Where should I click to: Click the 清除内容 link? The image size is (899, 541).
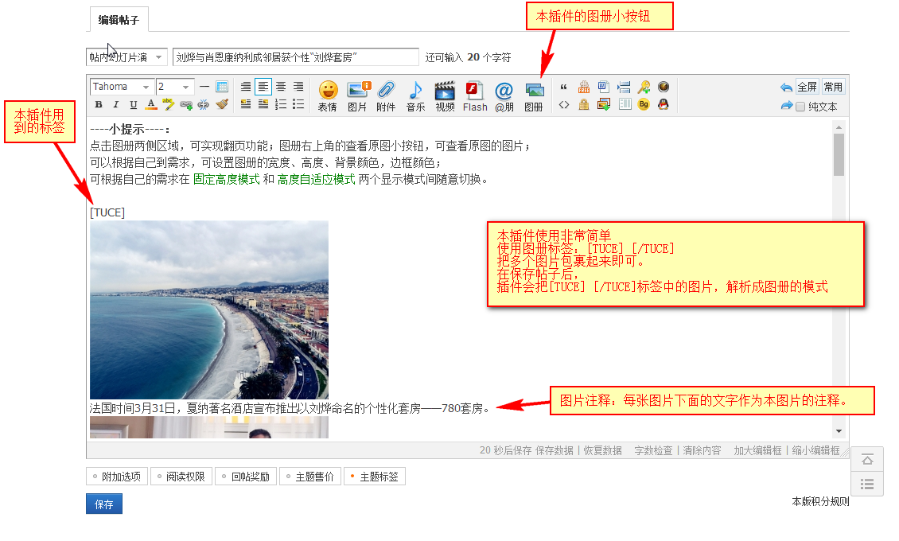(702, 450)
